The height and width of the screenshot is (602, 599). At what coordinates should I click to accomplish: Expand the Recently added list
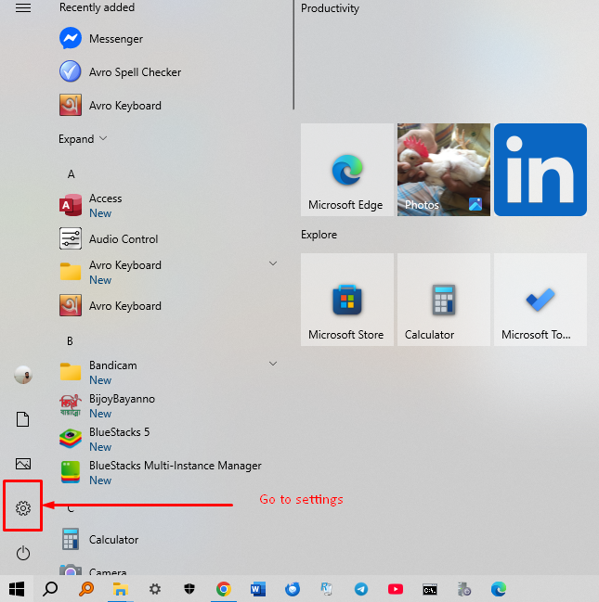coord(83,139)
